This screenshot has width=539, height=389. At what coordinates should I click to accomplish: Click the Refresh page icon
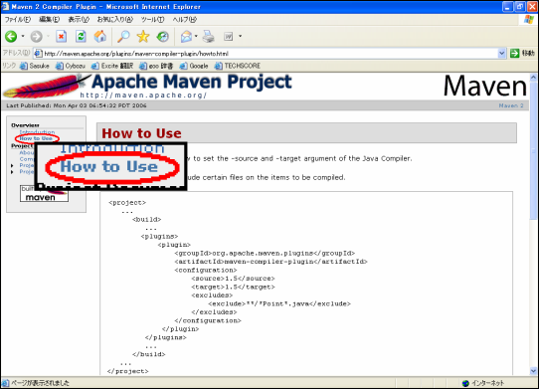pos(81,36)
